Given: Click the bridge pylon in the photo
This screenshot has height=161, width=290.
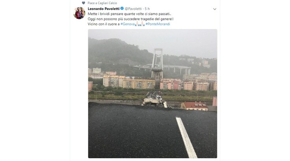Looking at the screenshot, I should [x=157, y=63].
